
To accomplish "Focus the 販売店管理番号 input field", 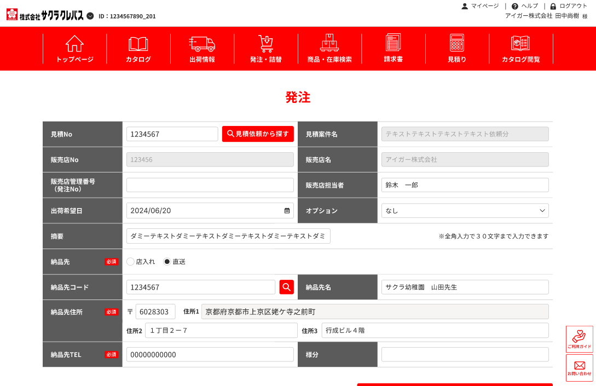I will (x=210, y=185).
